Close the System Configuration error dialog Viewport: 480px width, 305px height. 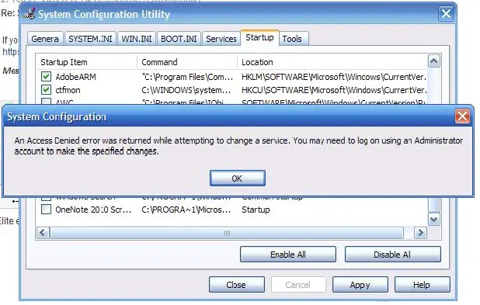462,116
